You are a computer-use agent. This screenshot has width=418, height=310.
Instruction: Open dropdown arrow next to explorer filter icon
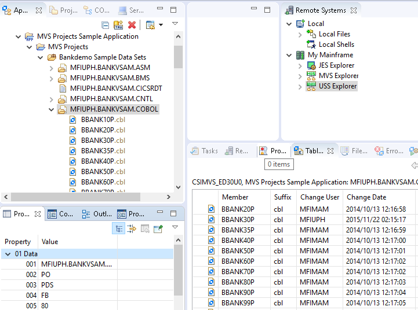161,25
